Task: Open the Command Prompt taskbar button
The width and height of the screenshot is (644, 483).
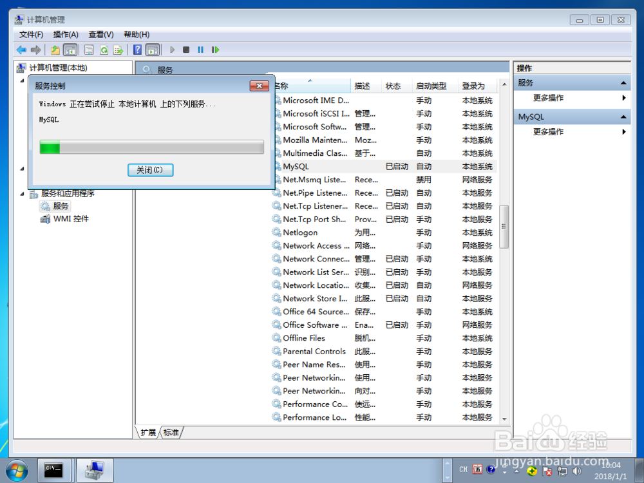Action: [54, 470]
